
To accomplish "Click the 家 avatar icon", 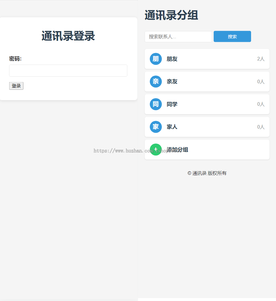I will (156, 127).
